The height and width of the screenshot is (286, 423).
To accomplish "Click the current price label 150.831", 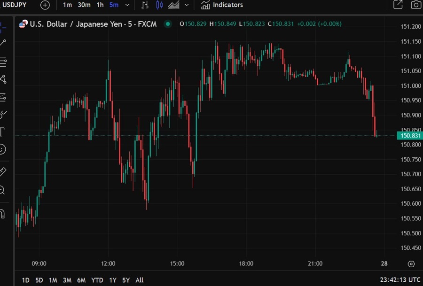I will (410, 136).
